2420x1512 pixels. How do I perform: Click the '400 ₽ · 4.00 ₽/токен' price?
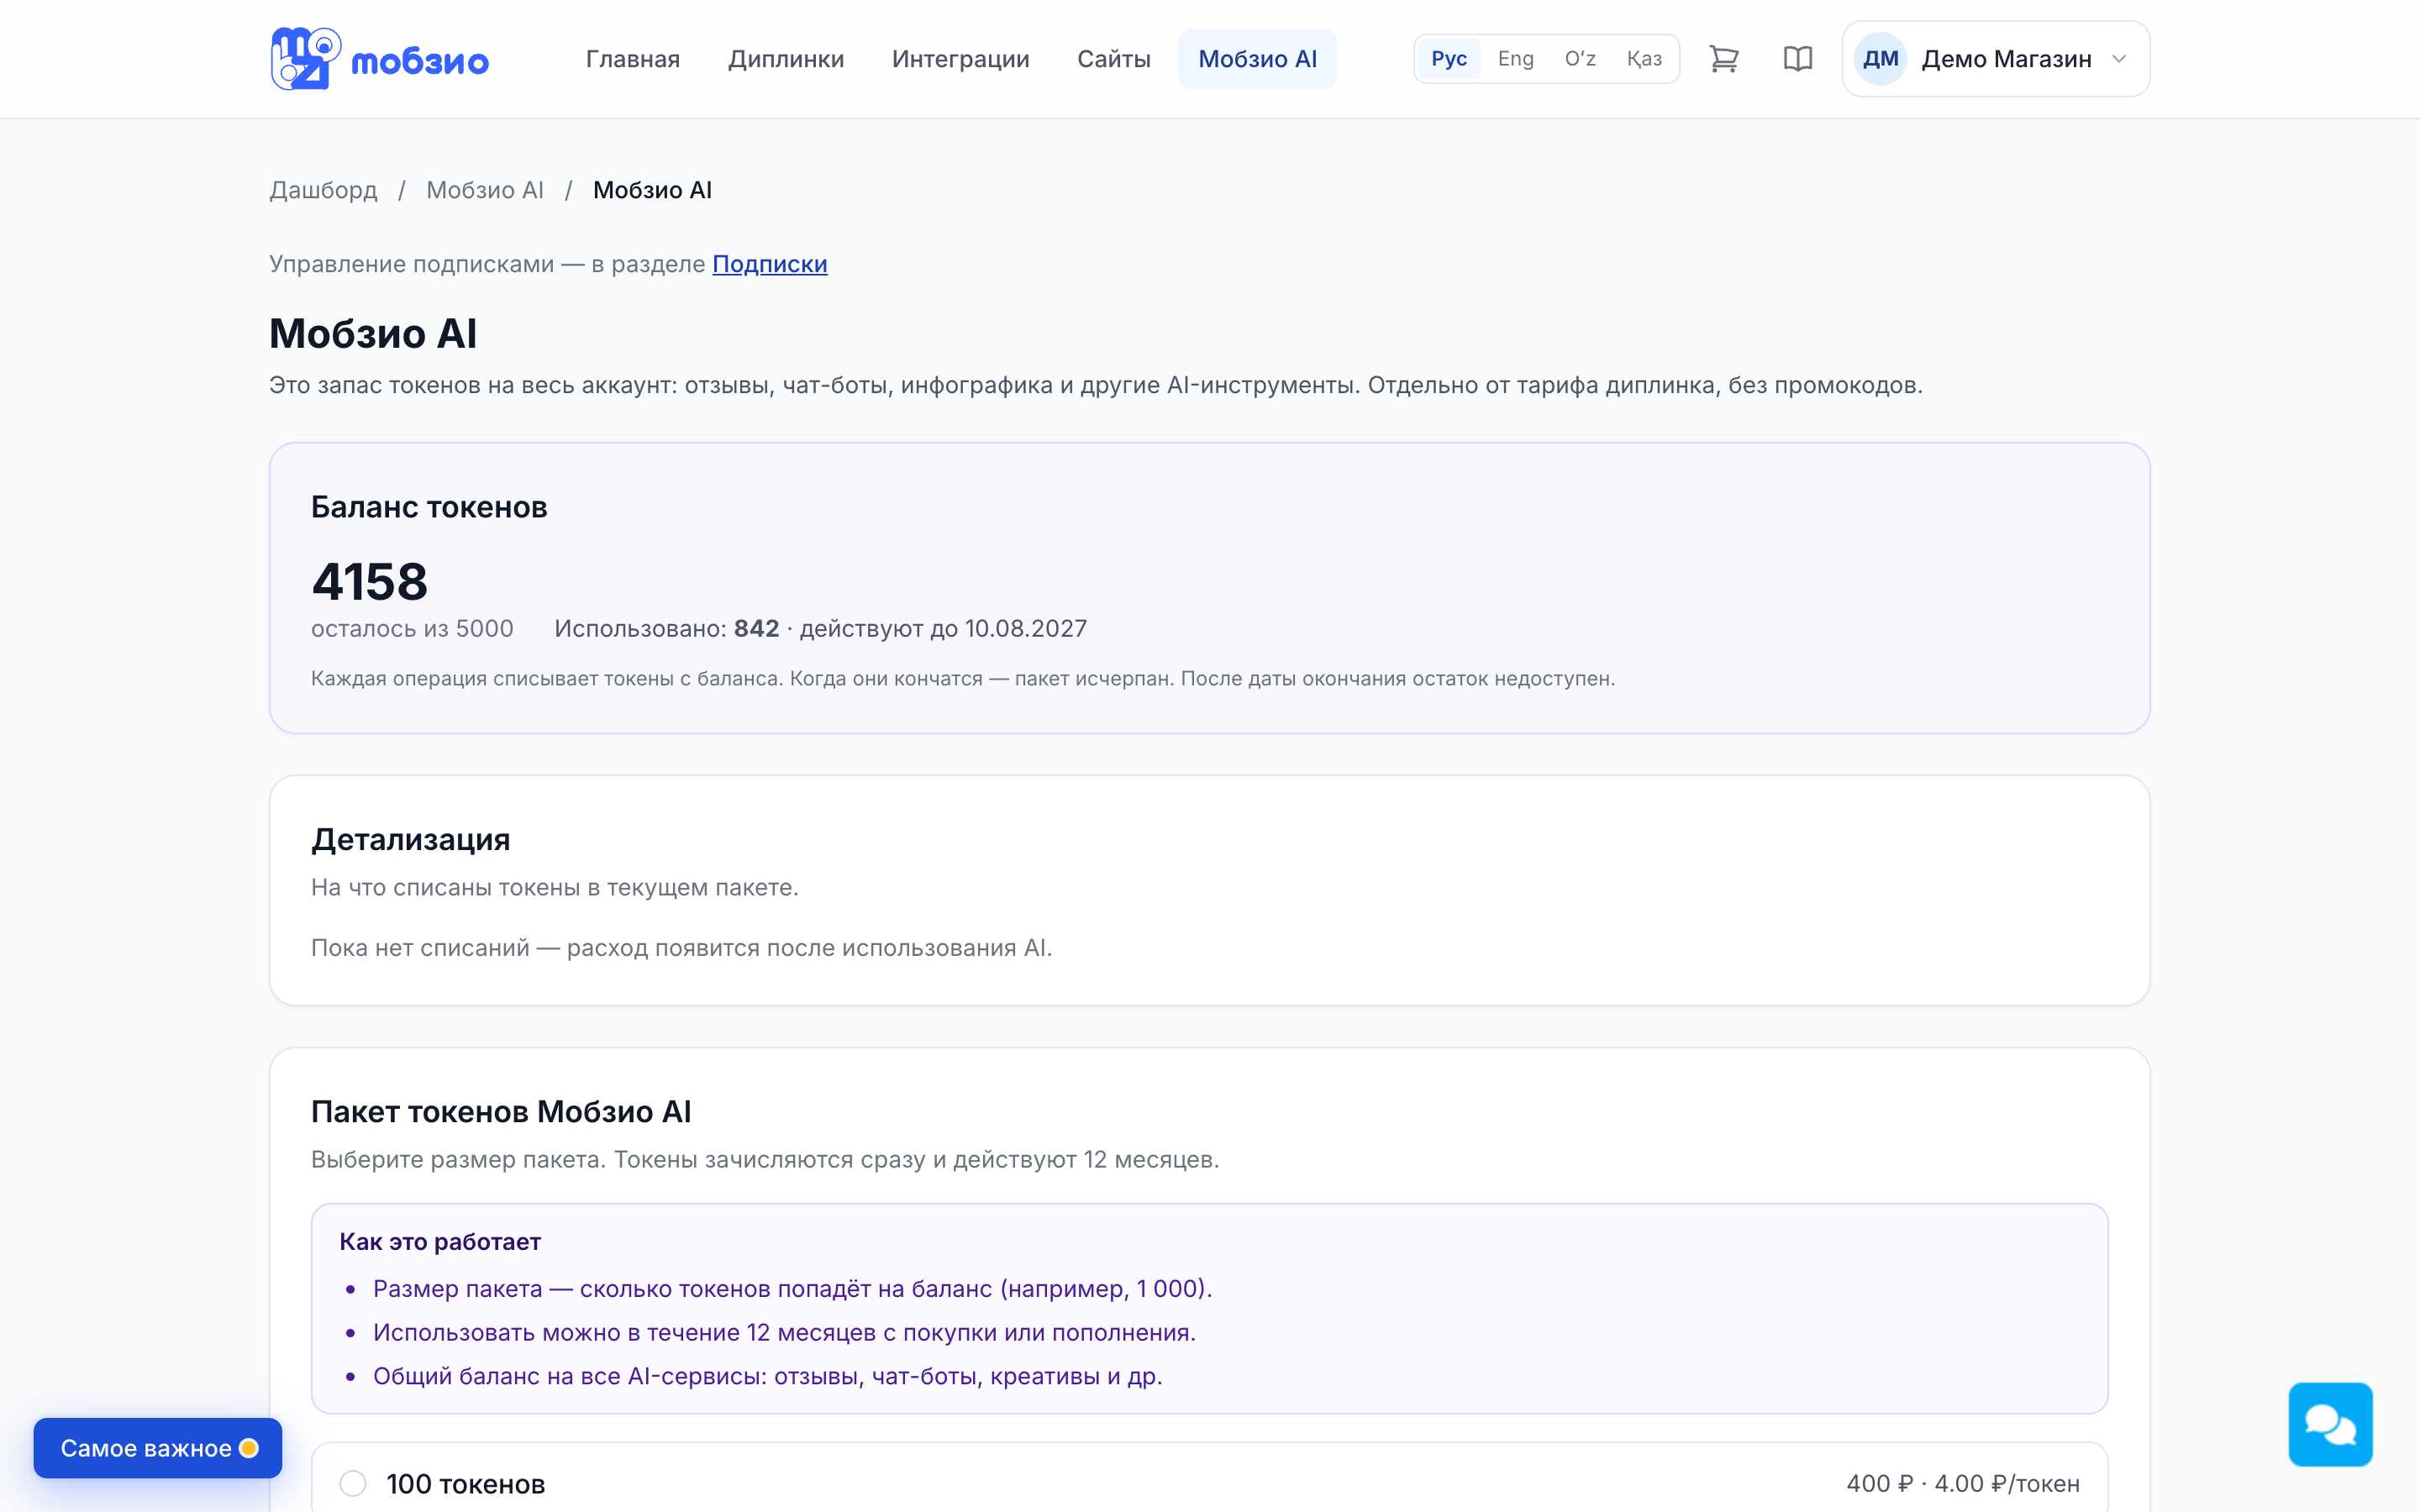point(1963,1483)
